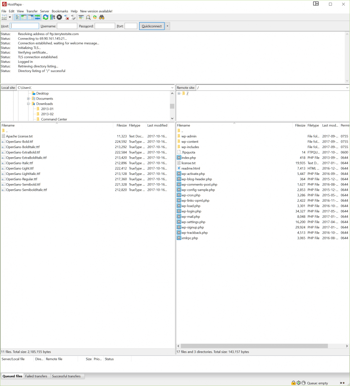Collapse the Downloads folder
This screenshot has height=386, width=350.
tap(28, 104)
